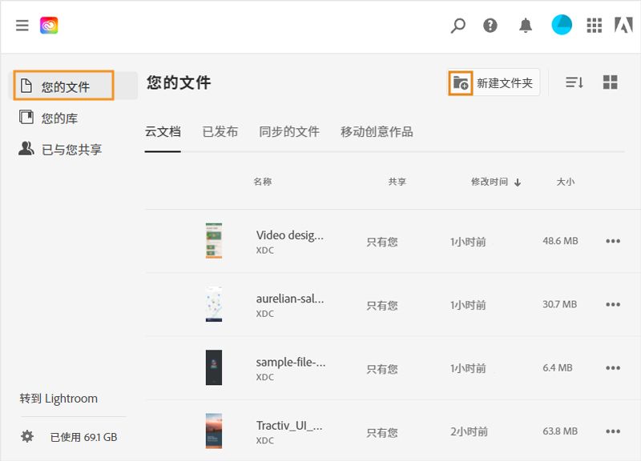
Task: Open the notifications bell
Action: [x=525, y=26]
